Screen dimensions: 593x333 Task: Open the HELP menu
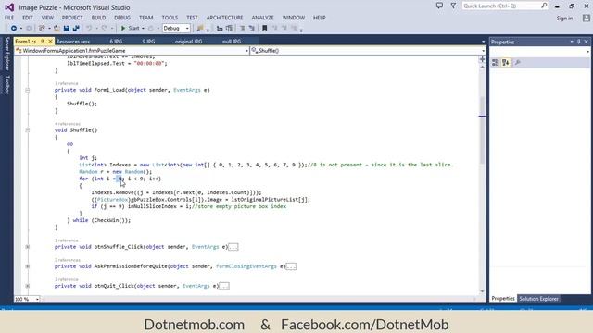pos(319,18)
